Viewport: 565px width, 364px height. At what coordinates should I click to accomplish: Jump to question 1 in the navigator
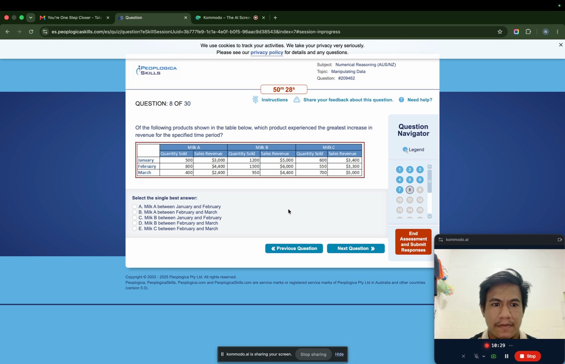coord(399,170)
